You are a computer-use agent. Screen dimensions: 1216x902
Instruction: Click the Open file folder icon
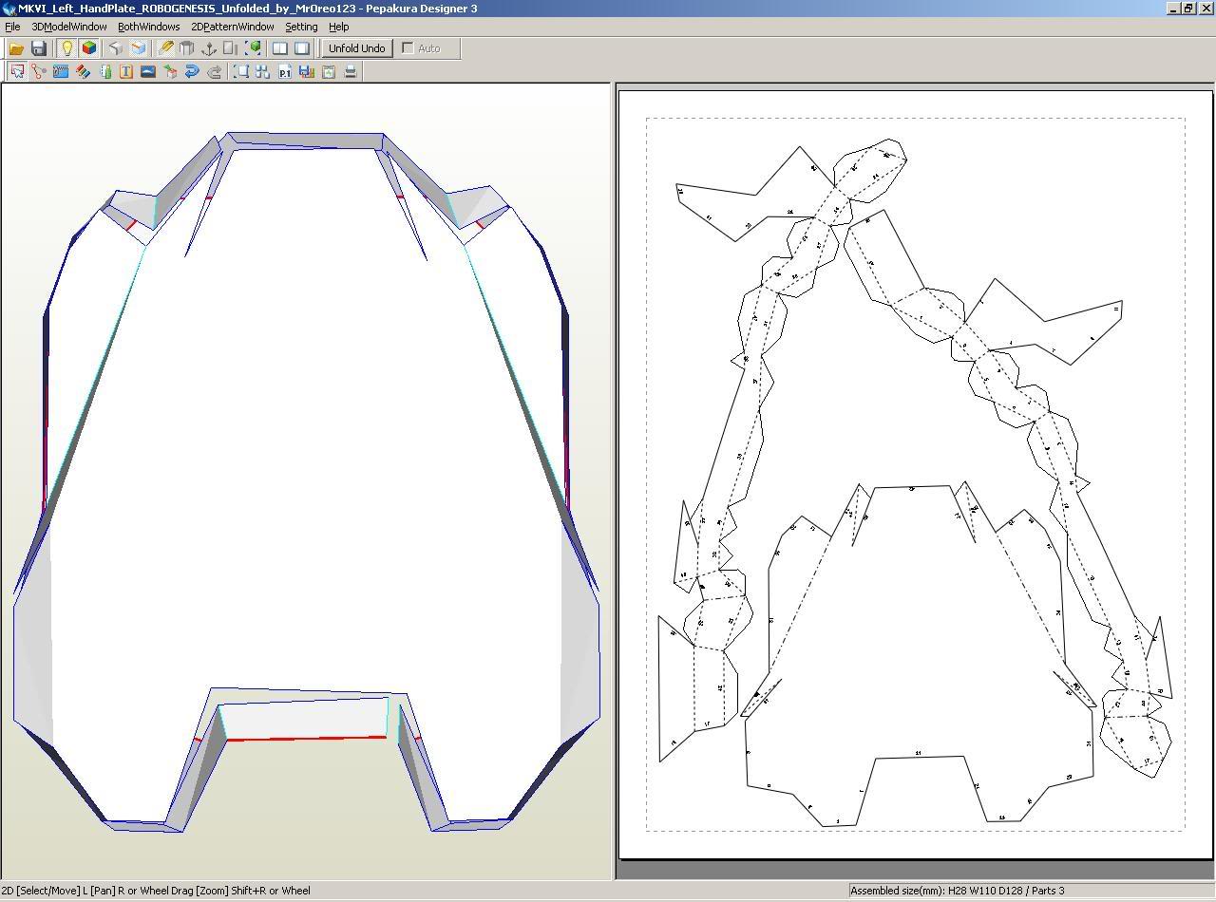(x=16, y=48)
